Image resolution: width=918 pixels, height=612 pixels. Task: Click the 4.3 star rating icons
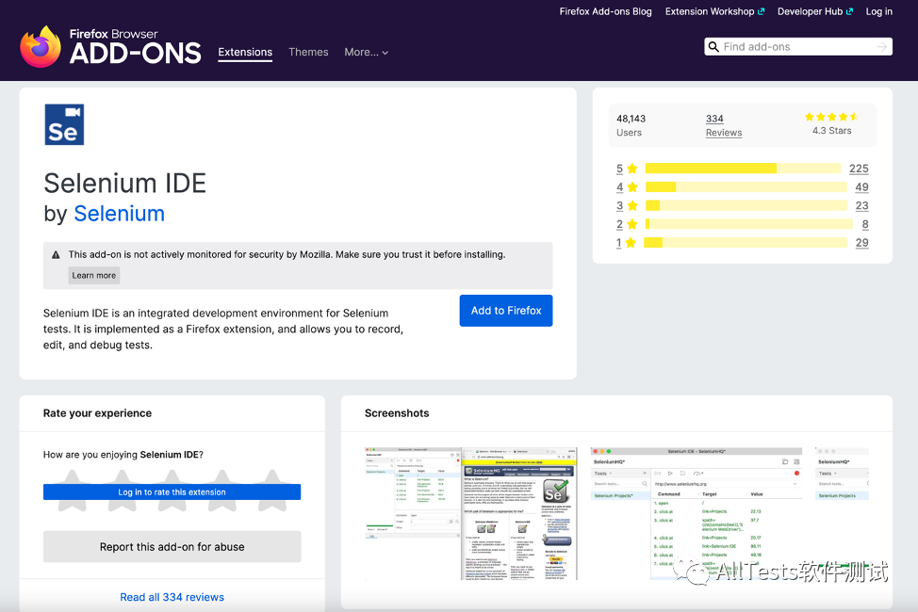point(831,117)
